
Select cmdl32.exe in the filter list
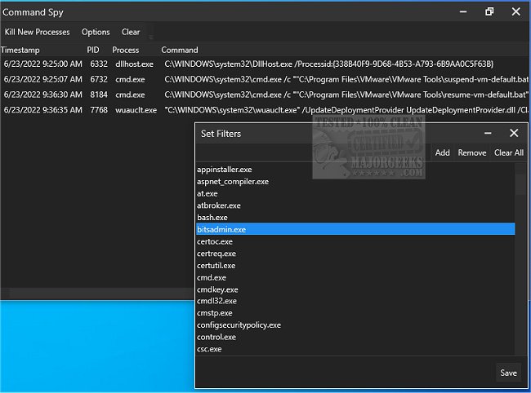(x=355, y=301)
